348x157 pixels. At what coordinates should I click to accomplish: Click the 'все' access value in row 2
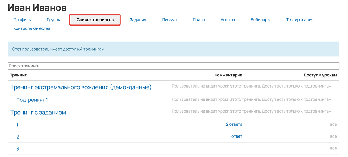point(333,136)
